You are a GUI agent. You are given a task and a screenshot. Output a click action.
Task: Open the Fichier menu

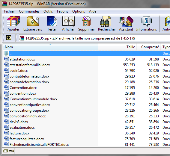(9, 11)
